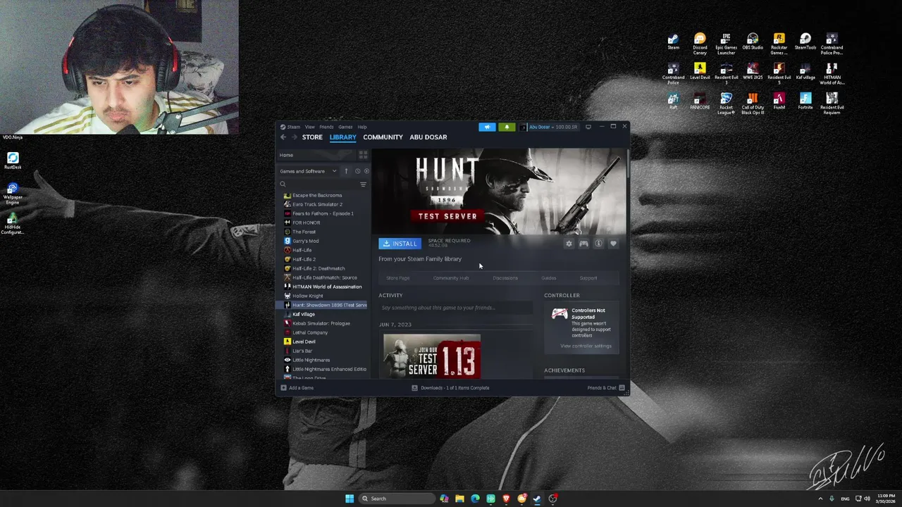Open Friends menu

(x=326, y=127)
